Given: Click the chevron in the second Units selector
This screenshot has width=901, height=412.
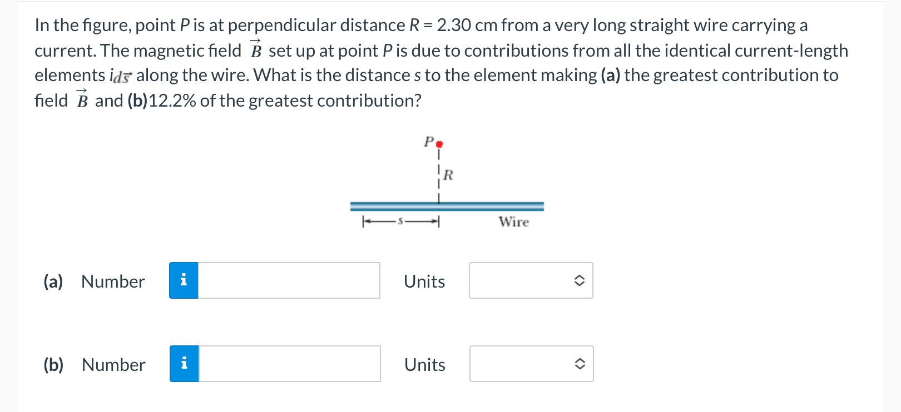Looking at the screenshot, I should tap(579, 364).
